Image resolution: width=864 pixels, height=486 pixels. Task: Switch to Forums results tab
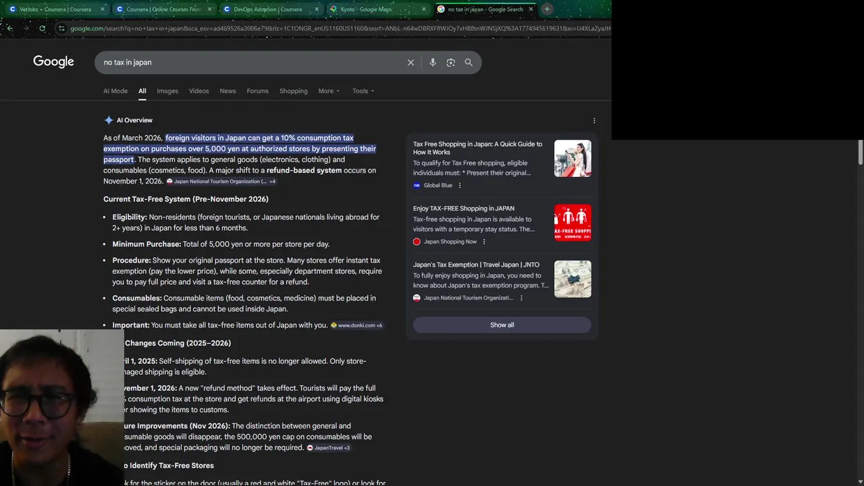(257, 91)
